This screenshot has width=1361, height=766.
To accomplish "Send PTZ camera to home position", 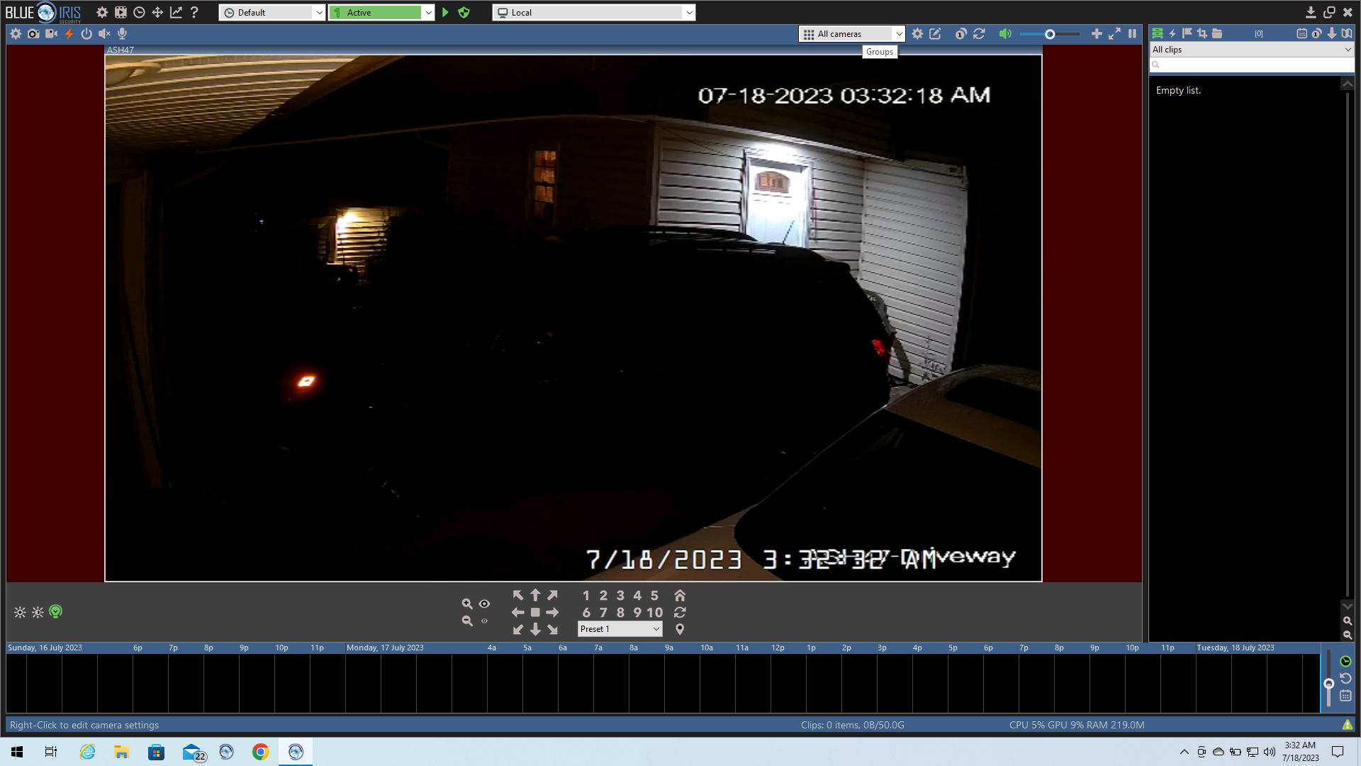I will pos(680,595).
